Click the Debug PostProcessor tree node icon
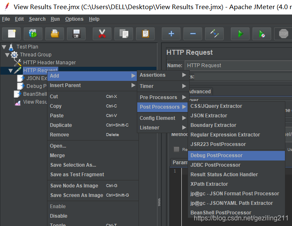This screenshot has height=226, width=292. pos(21,86)
